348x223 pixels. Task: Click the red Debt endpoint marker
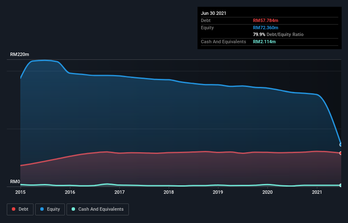(341, 153)
